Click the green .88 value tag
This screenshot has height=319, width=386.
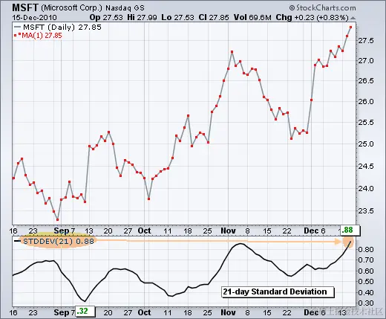tap(350, 230)
